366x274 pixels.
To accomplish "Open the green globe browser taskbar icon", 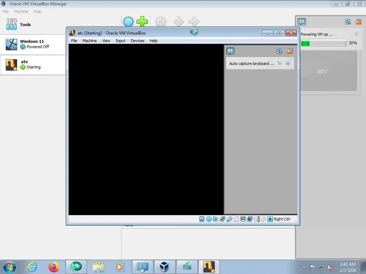I will click(x=76, y=267).
